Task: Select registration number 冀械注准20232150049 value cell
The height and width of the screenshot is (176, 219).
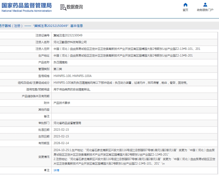Action: pos(68,35)
